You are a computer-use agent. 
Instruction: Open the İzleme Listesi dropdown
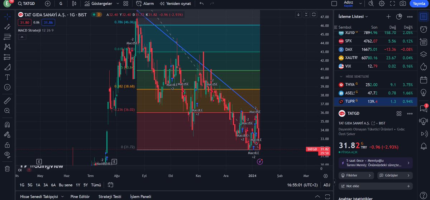pos(353,16)
